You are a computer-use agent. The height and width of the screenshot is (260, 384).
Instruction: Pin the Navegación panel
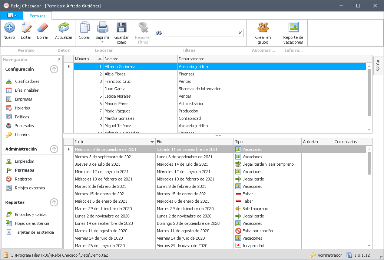(59, 60)
